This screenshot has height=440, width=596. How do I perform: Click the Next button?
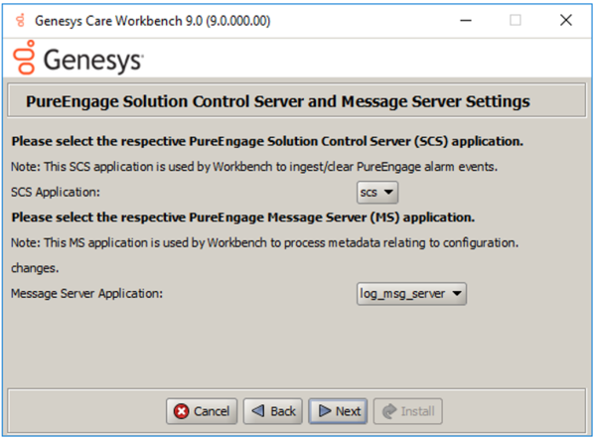pos(338,411)
